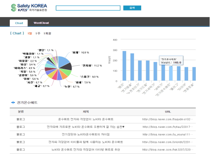
Task: Click the URL column header
Action: (168, 112)
